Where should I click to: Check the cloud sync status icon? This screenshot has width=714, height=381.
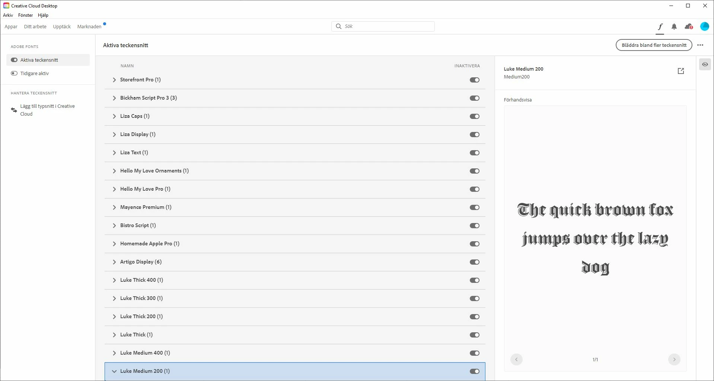click(x=689, y=26)
